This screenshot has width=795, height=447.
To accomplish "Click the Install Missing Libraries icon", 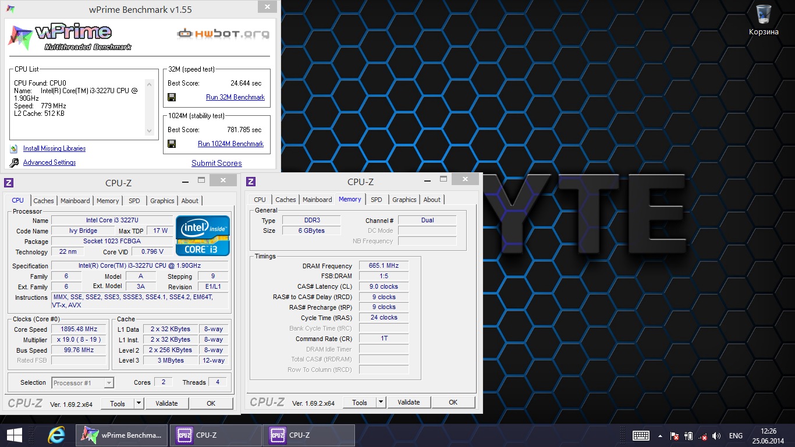I will click(x=13, y=149).
